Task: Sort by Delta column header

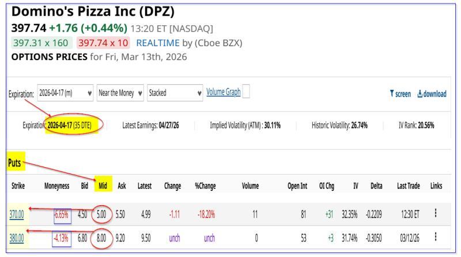Action: [377, 186]
